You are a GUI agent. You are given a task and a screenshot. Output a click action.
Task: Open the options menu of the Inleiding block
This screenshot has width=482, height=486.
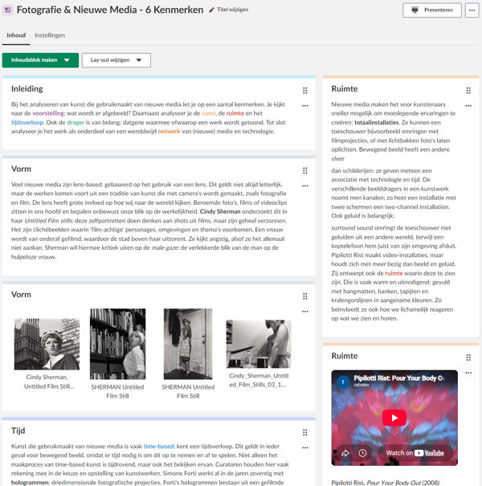(305, 106)
